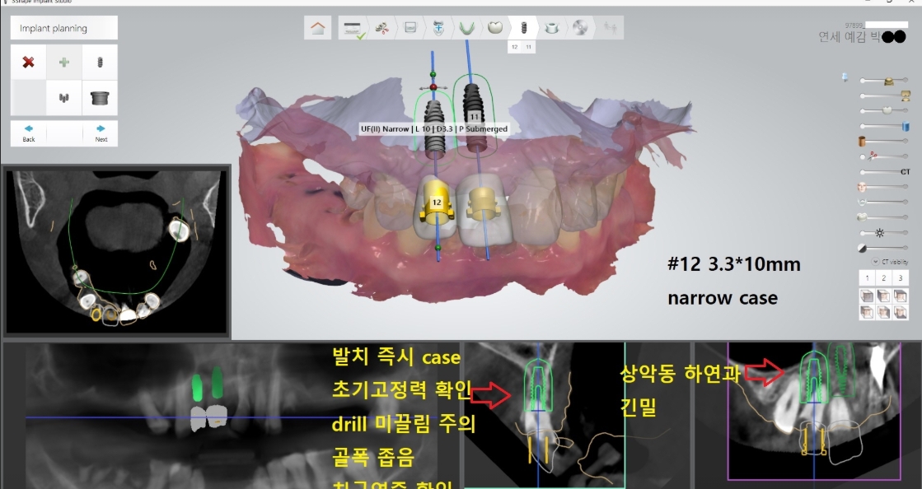Open the greyed-out people step icon
Viewport: 922px width, 489px height.
(609, 28)
